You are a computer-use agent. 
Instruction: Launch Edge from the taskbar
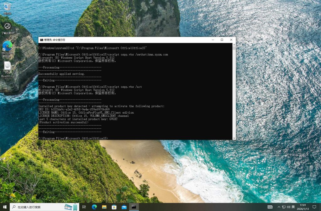pos(94,207)
